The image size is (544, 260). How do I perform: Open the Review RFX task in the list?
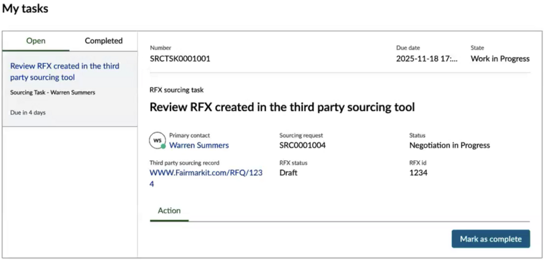pyautogui.click(x=64, y=71)
